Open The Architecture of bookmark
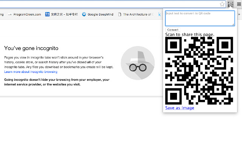Screen dimensions: 242x151 point(136,15)
